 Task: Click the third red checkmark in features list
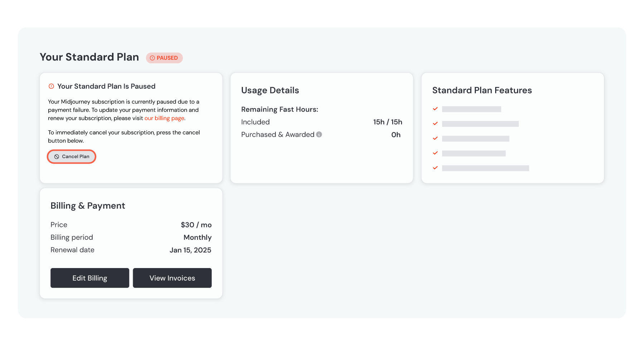[x=435, y=138]
